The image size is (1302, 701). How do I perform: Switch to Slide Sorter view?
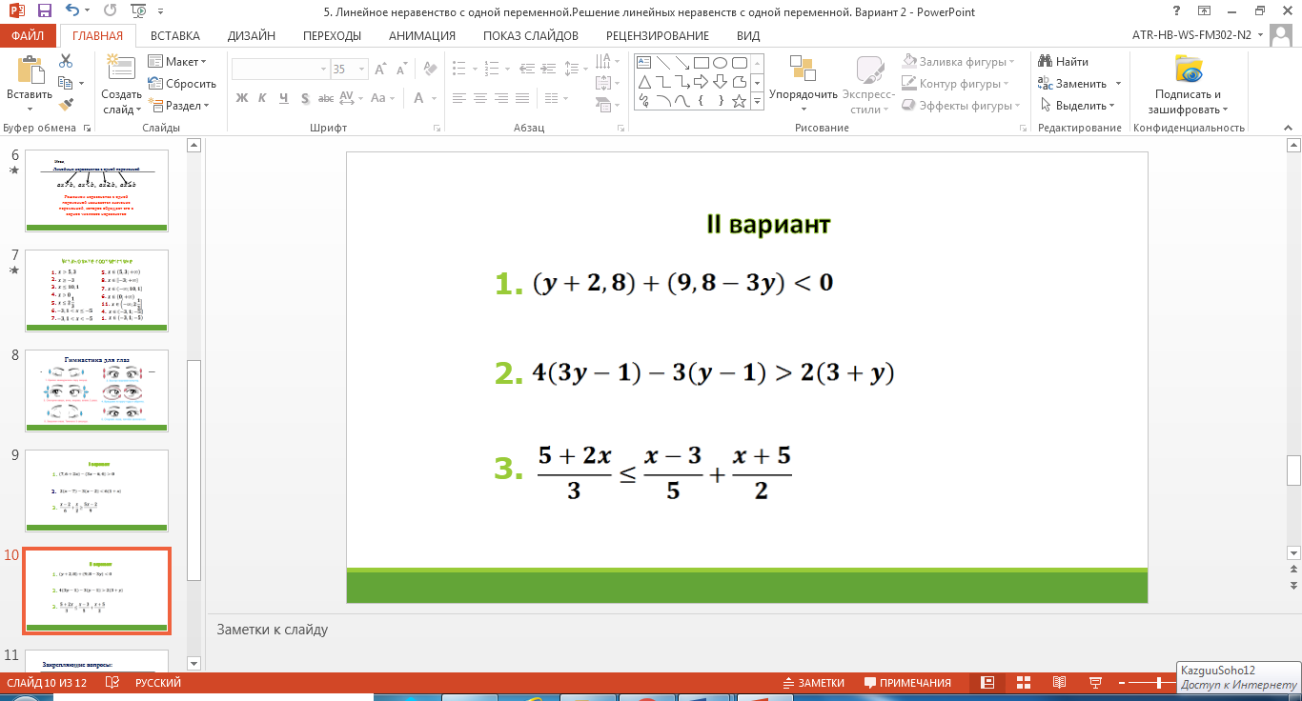1024,683
